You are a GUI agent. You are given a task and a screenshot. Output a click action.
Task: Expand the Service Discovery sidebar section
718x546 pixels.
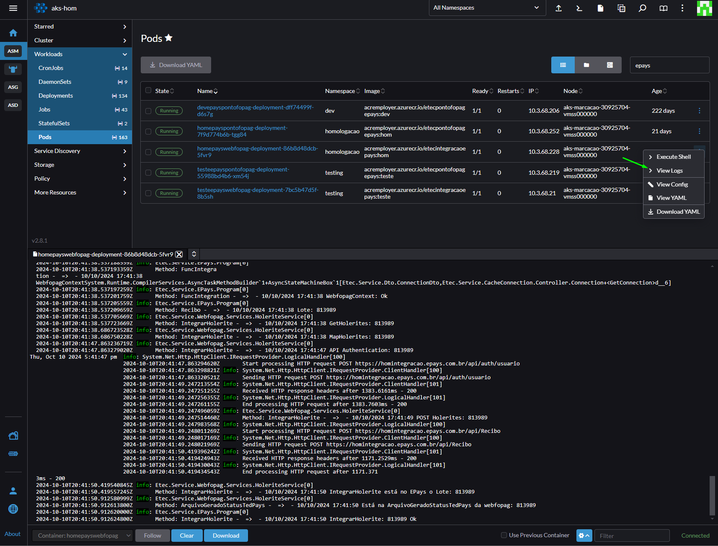pyautogui.click(x=80, y=151)
